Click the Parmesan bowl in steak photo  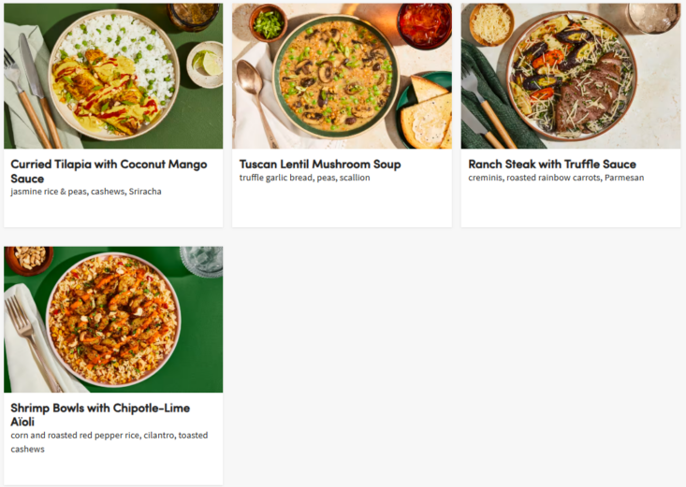[491, 23]
